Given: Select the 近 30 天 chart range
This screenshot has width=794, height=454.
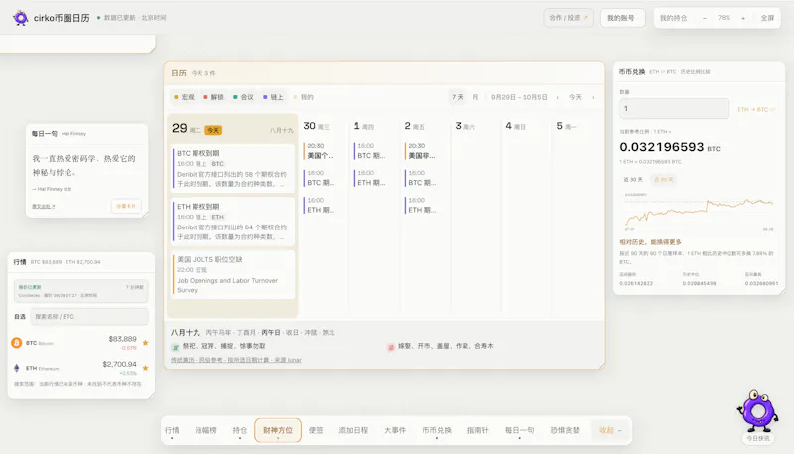Looking at the screenshot, I should 633,180.
